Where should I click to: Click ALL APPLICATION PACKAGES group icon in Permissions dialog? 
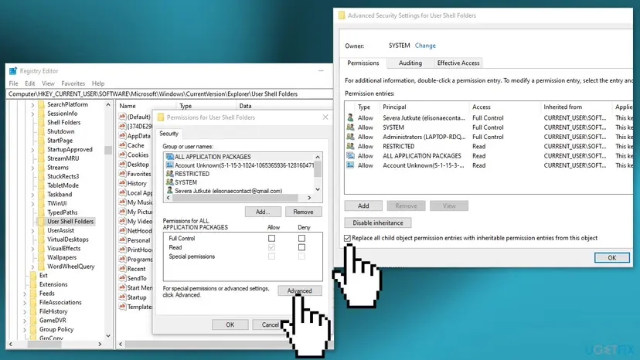170,157
